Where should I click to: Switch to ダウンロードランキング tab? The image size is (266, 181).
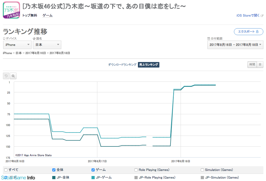tap(122, 65)
